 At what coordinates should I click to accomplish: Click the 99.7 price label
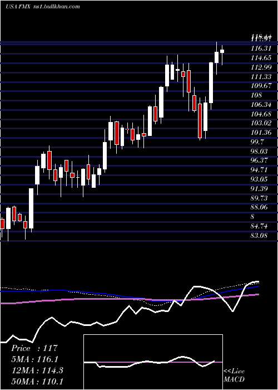click(257, 142)
